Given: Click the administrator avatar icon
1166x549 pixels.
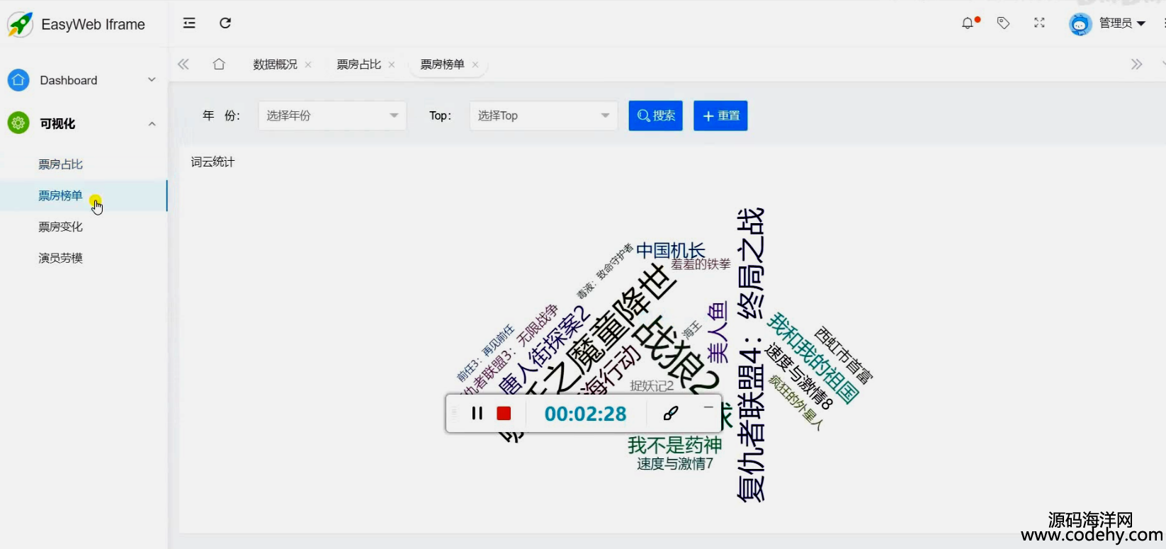Looking at the screenshot, I should click(1080, 24).
